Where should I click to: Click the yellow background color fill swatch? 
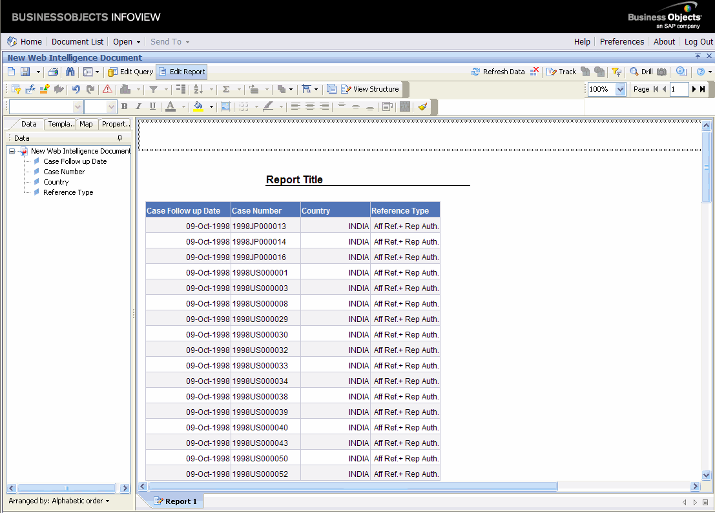pyautogui.click(x=198, y=106)
